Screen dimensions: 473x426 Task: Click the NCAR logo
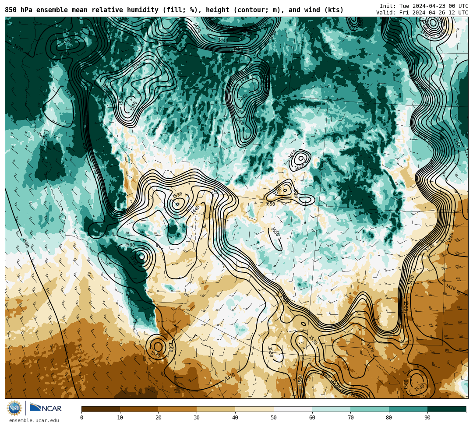click(46, 408)
